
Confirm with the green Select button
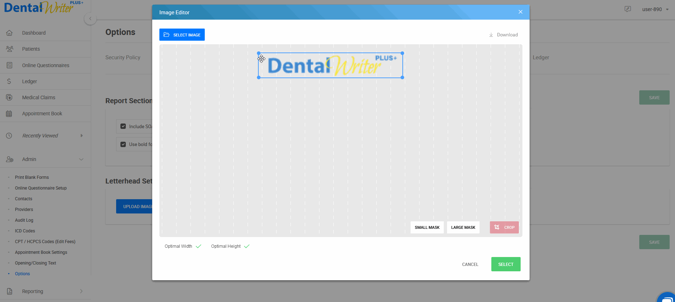point(506,264)
